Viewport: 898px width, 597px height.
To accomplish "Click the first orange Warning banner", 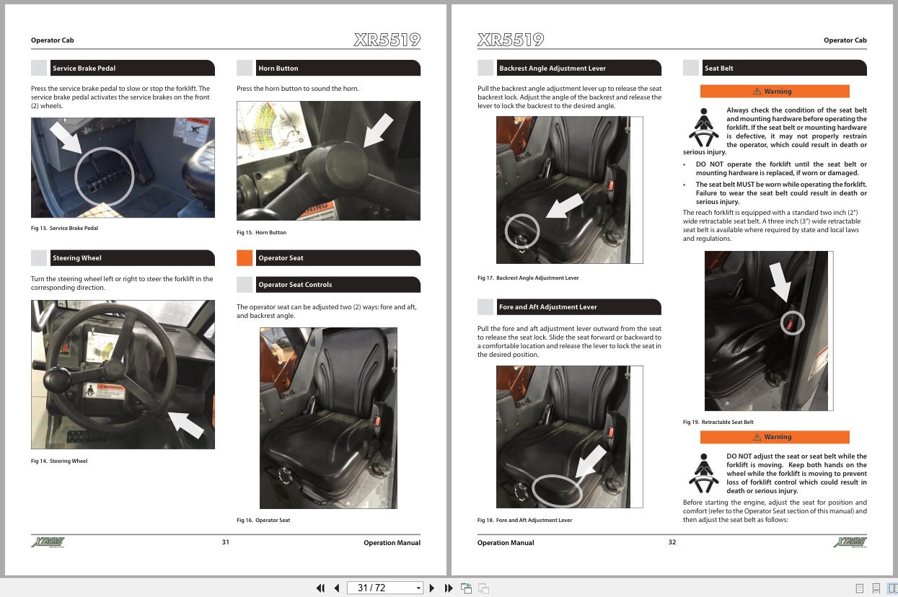I will point(775,92).
